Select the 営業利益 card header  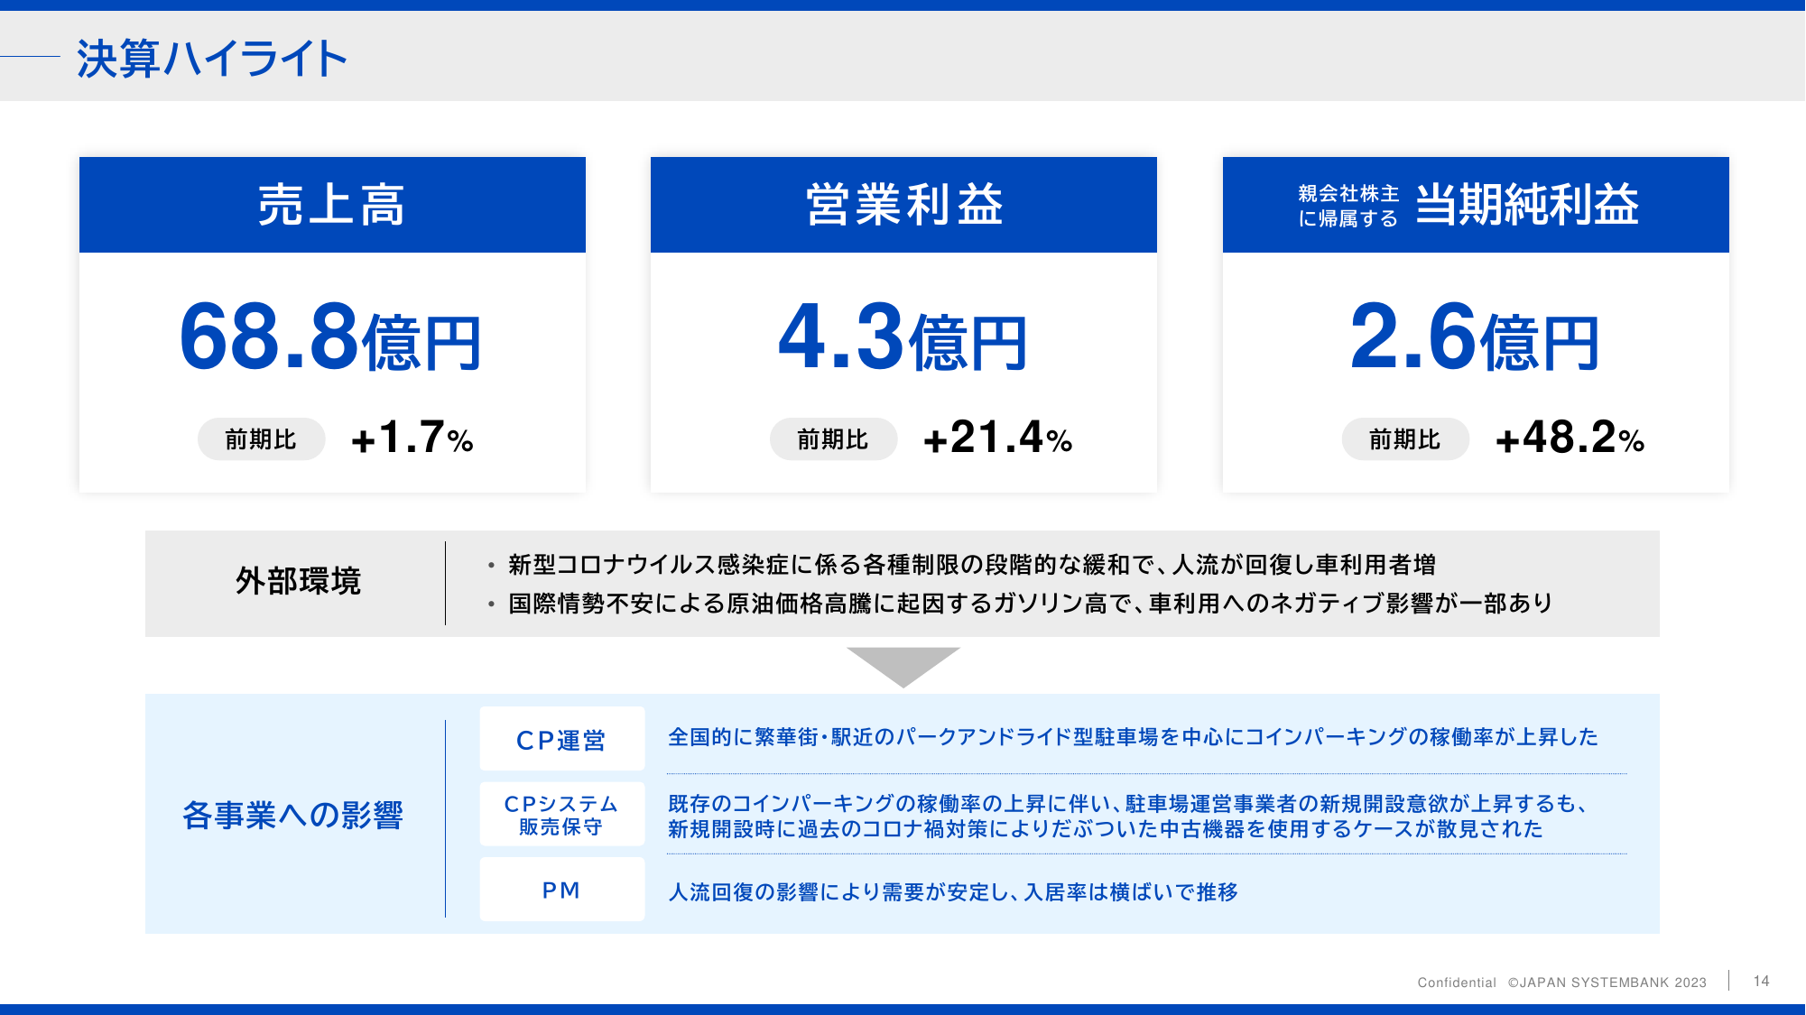(x=903, y=205)
